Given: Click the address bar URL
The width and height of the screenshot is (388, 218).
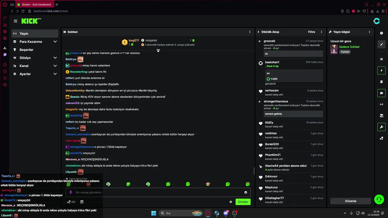Looking at the screenshot, I should (x=51, y=11).
